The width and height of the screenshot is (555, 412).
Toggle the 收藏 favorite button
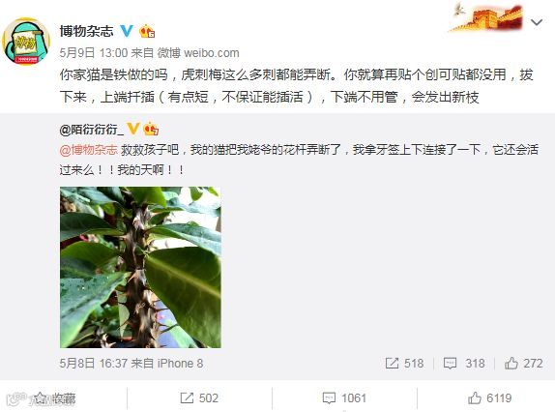point(55,398)
